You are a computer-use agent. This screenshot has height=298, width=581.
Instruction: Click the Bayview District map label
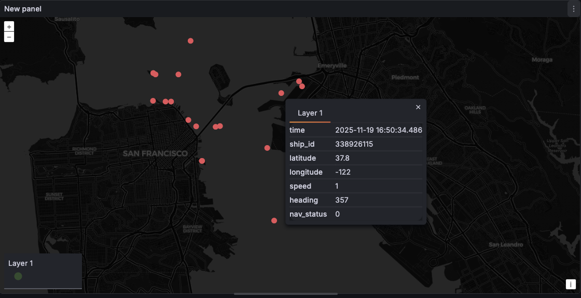point(192,229)
